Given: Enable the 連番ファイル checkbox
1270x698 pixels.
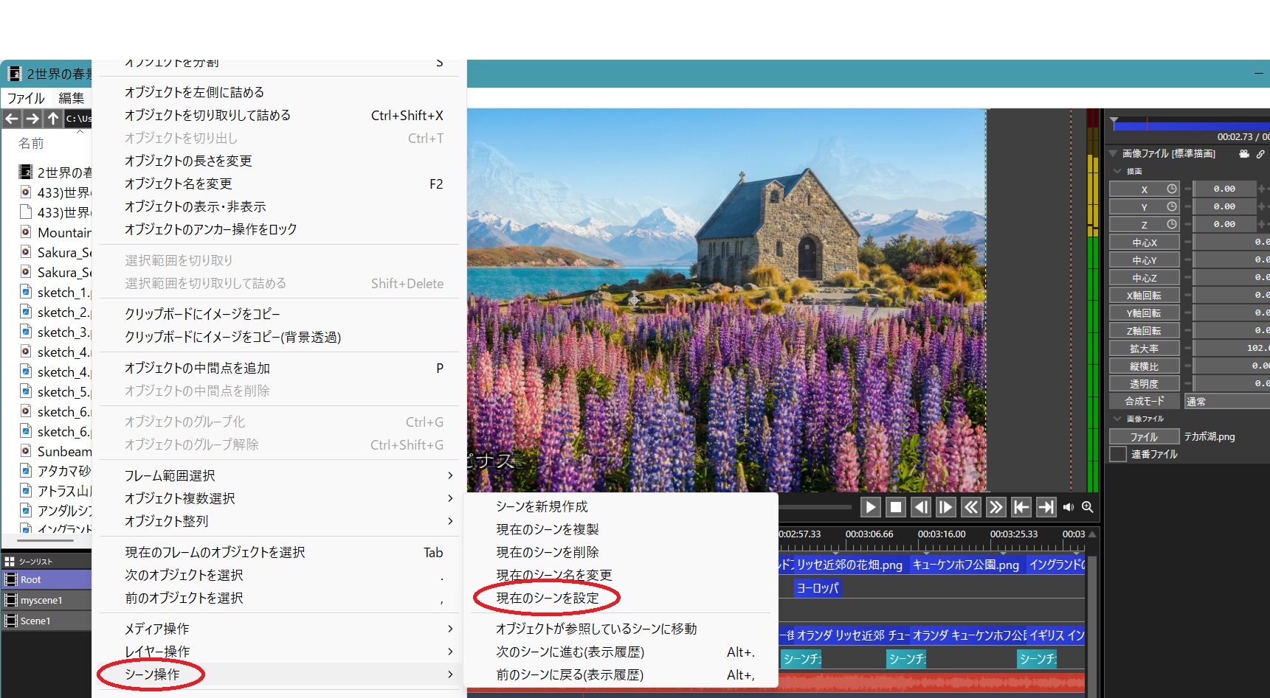Looking at the screenshot, I should tap(1119, 454).
